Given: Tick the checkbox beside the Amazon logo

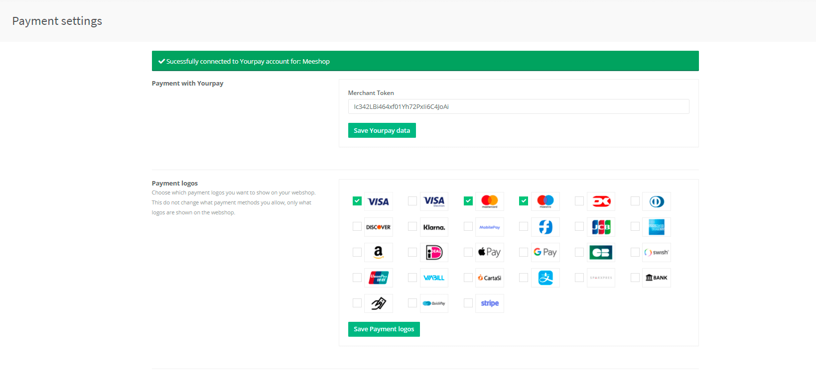Looking at the screenshot, I should tap(357, 252).
